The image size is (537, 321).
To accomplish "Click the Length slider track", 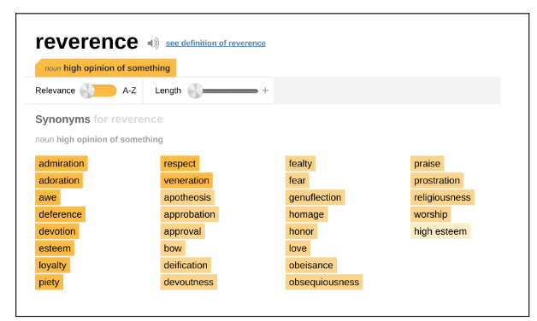I will 230,91.
